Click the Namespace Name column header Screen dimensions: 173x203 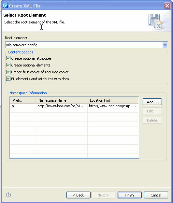pos(61,100)
